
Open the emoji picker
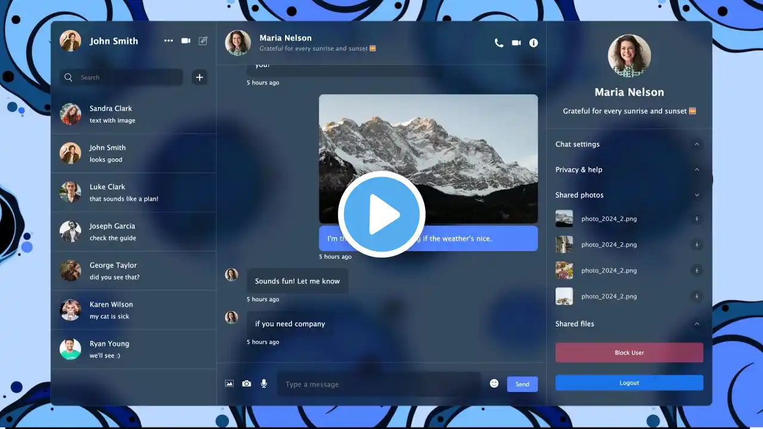[x=494, y=384]
